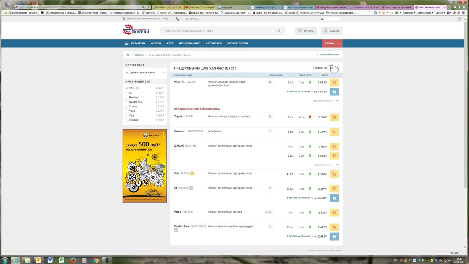The image size is (469, 264).
Task: Click the home breadcrumb icon
Action: [128, 55]
